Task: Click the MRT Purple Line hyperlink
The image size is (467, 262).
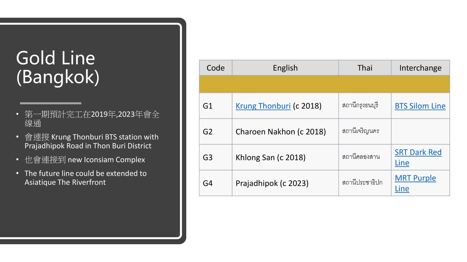Action: [x=415, y=178]
